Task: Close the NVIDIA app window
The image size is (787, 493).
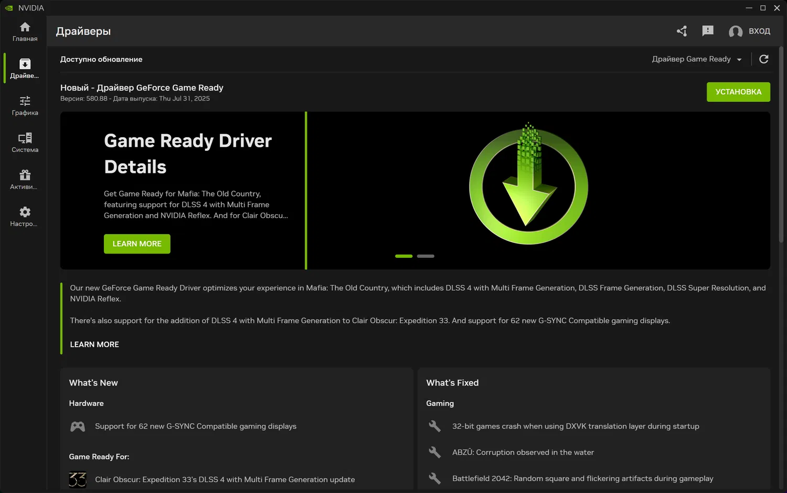Action: (x=777, y=8)
